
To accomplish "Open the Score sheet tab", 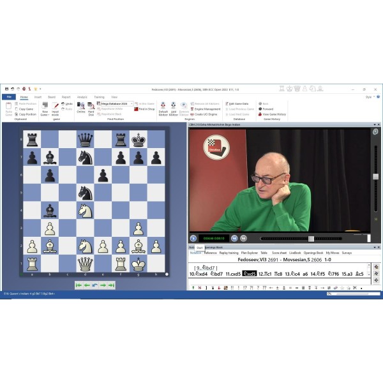I will coord(279,253).
